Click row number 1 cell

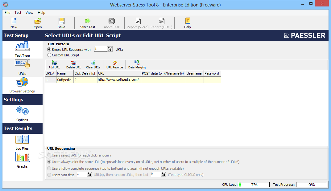51,80
